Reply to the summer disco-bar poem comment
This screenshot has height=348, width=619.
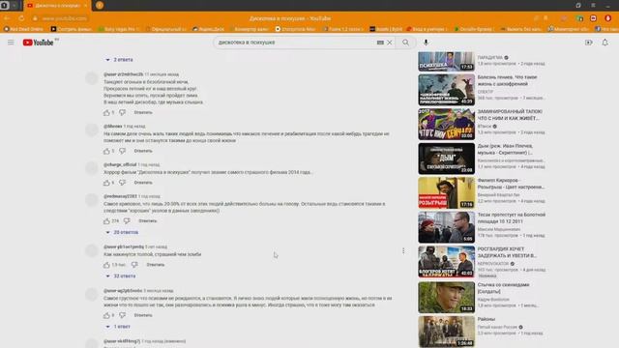(143, 112)
